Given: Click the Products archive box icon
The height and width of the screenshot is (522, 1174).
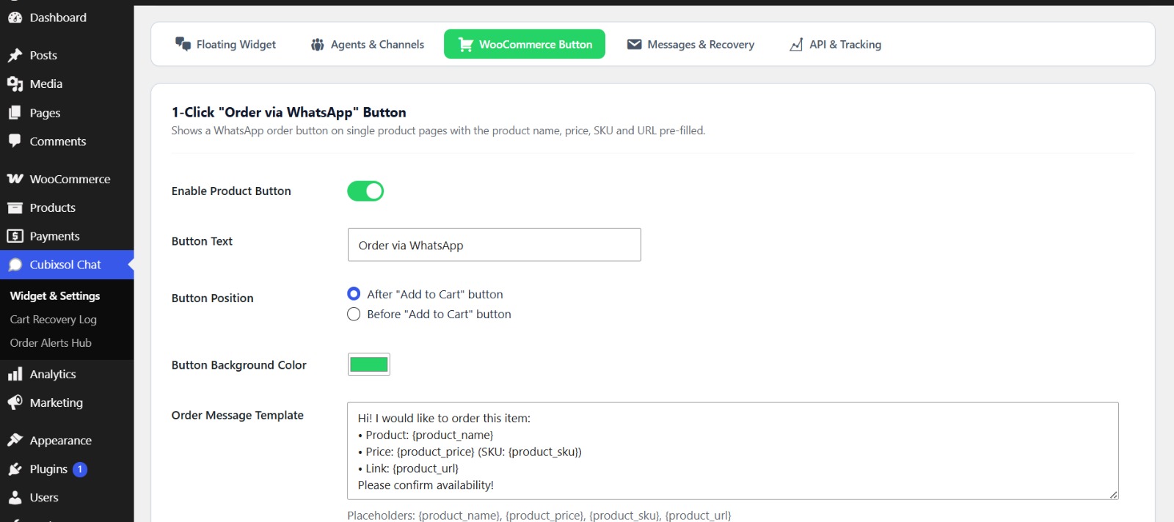Looking at the screenshot, I should [15, 207].
